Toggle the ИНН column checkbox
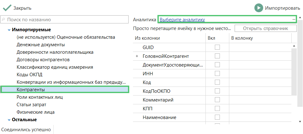Viewport: 303px width, 134px height. point(217,74)
